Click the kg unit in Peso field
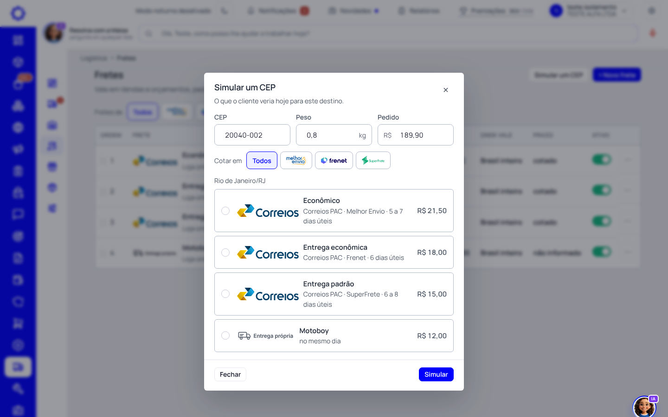Image resolution: width=668 pixels, height=417 pixels. click(362, 135)
